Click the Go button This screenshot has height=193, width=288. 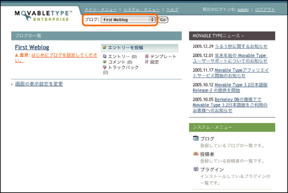coord(163,20)
